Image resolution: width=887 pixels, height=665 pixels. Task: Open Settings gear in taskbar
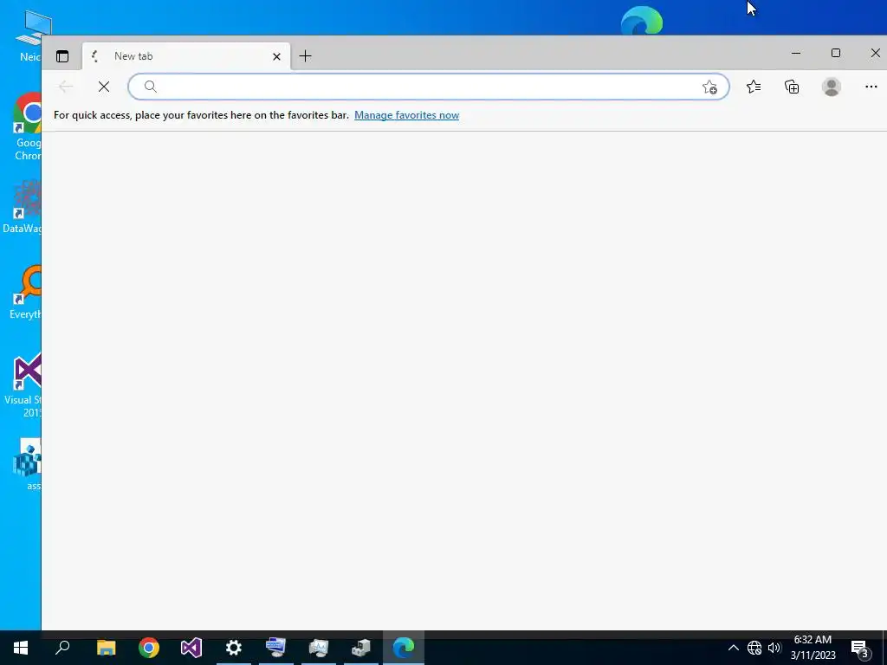pyautogui.click(x=234, y=648)
